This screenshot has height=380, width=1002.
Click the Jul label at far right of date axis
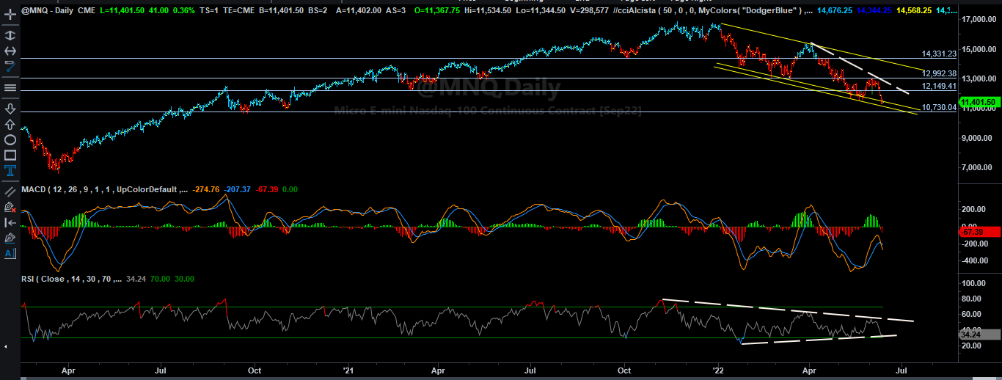pyautogui.click(x=902, y=370)
